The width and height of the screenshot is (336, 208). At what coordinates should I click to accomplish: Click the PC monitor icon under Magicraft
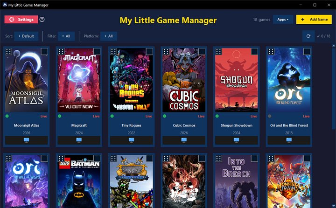point(79,140)
